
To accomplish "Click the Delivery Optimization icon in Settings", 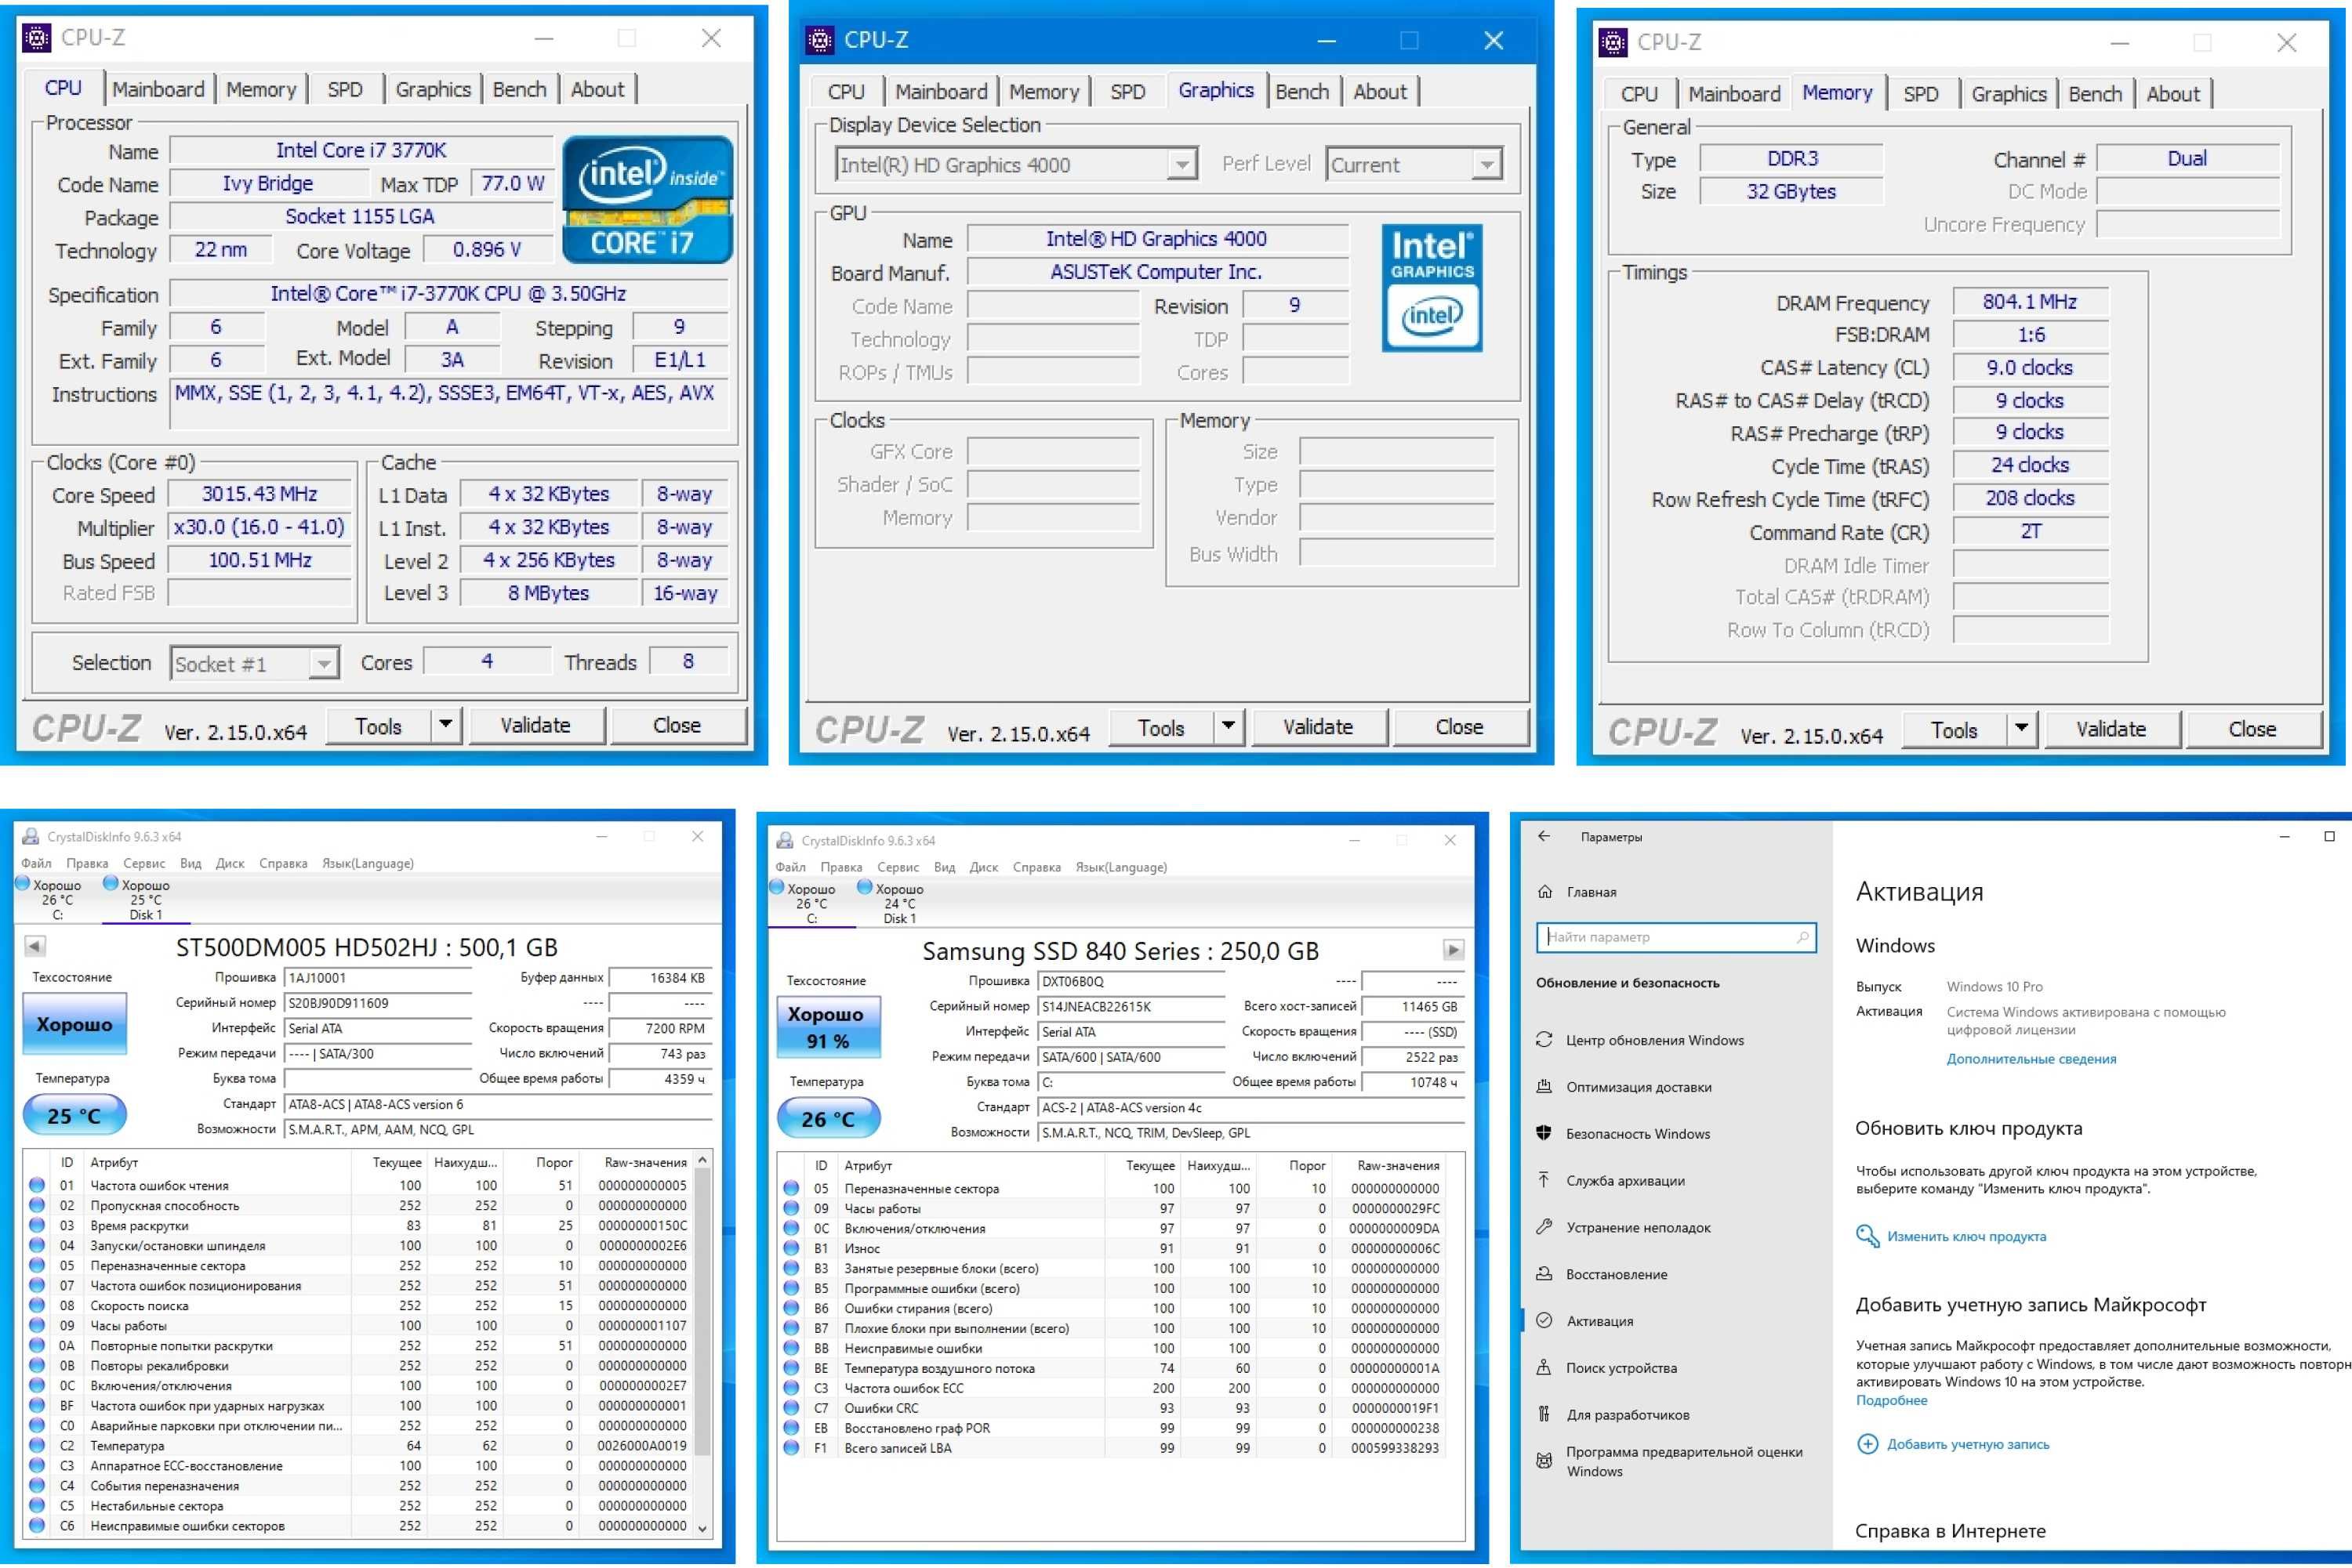I will 1544,1087.
